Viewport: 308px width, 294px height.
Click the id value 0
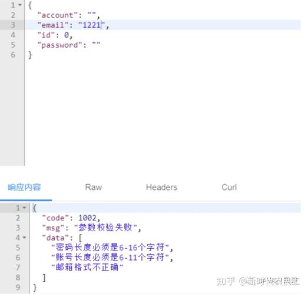67,35
